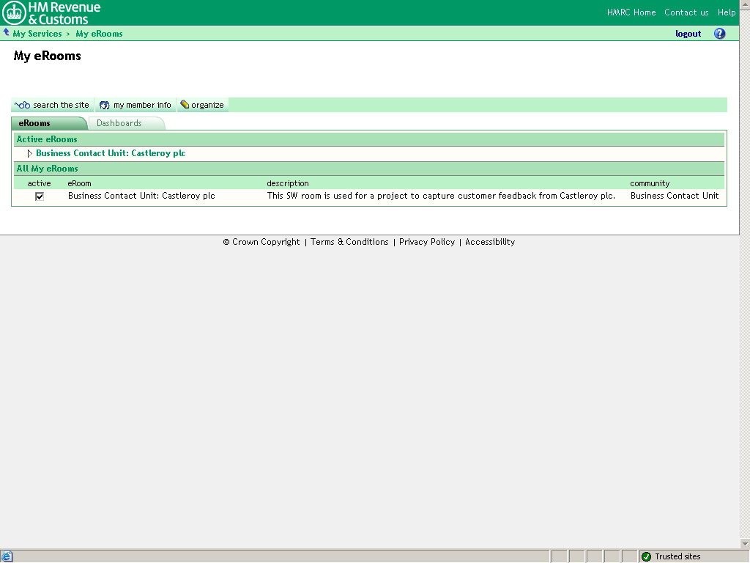Image resolution: width=750 pixels, height=563 pixels.
Task: Open the Terms & Conditions footer link
Action: (x=349, y=242)
